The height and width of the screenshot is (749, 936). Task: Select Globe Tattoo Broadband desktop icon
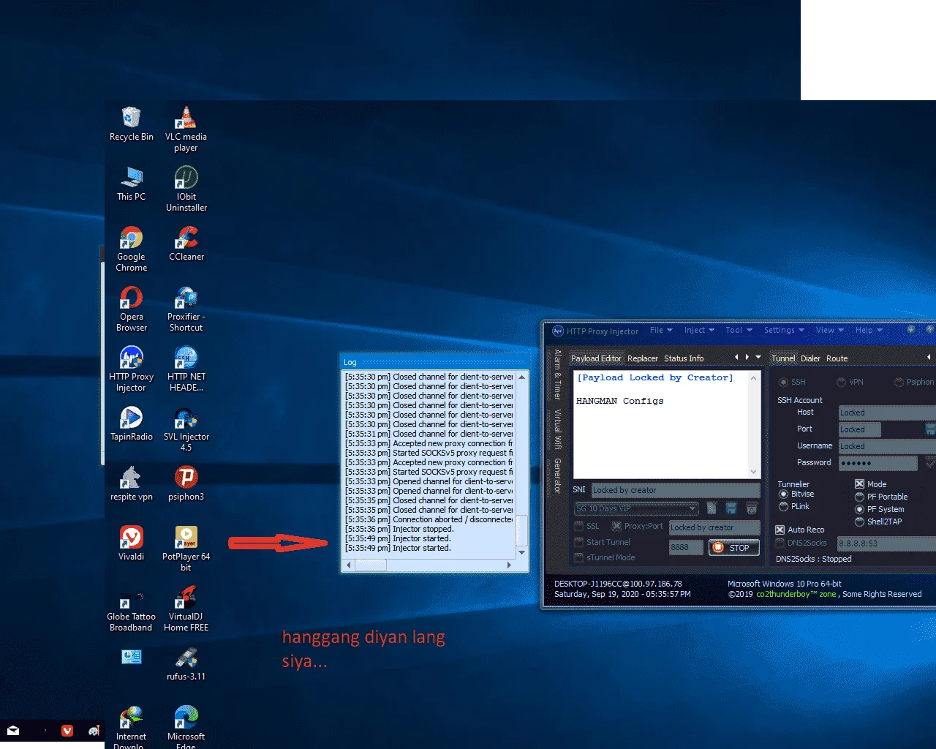click(x=132, y=609)
